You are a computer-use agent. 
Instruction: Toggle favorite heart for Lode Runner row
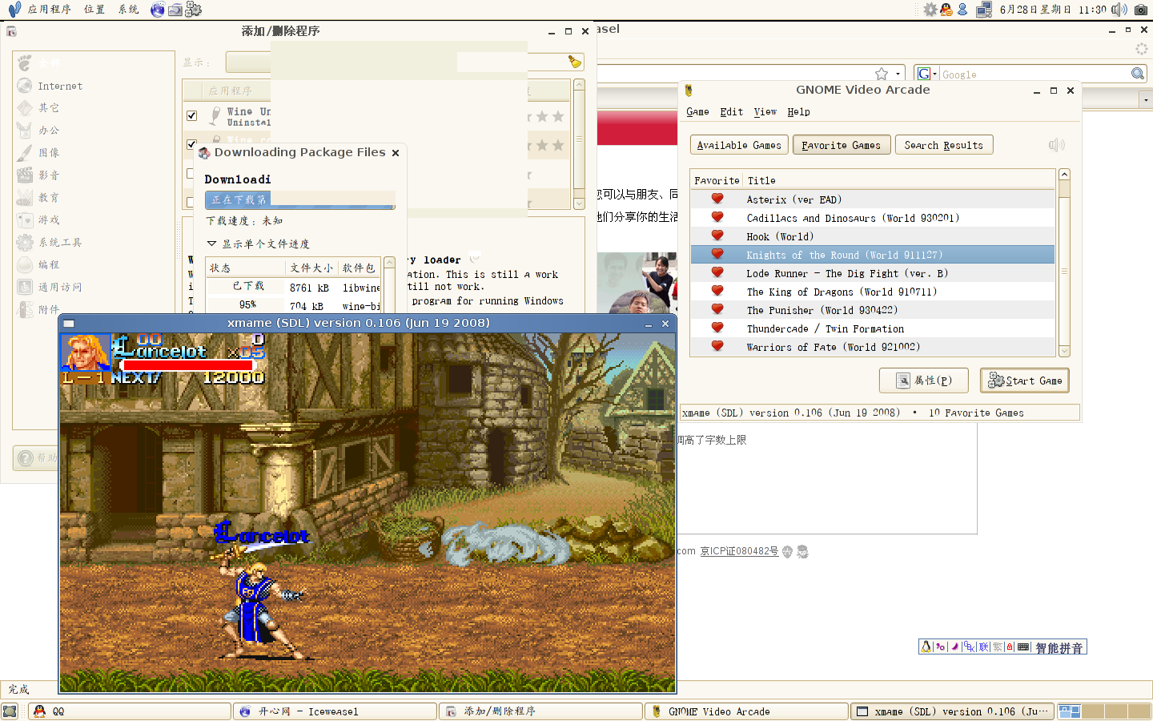[717, 272]
